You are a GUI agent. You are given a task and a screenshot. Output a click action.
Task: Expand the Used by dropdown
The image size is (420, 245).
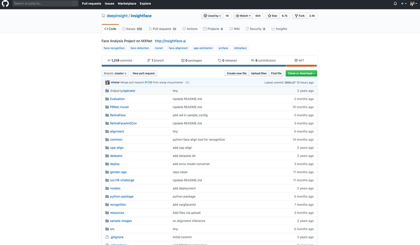click(x=212, y=16)
